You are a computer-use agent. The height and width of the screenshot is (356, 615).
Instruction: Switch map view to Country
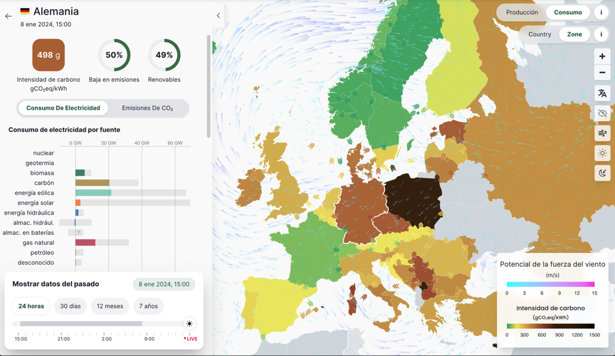point(539,34)
